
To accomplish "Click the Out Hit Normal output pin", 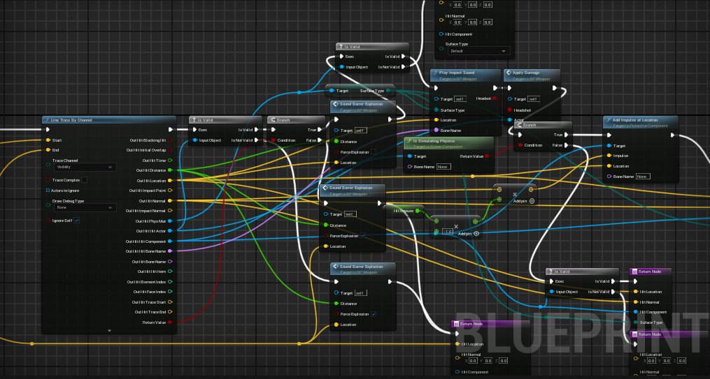I will click(x=170, y=200).
